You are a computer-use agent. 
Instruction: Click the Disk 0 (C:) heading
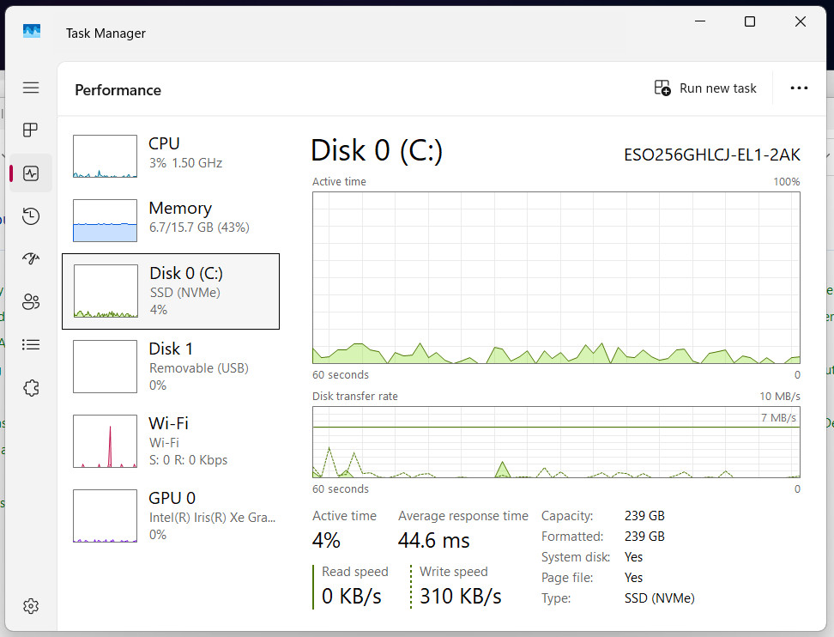coord(377,151)
